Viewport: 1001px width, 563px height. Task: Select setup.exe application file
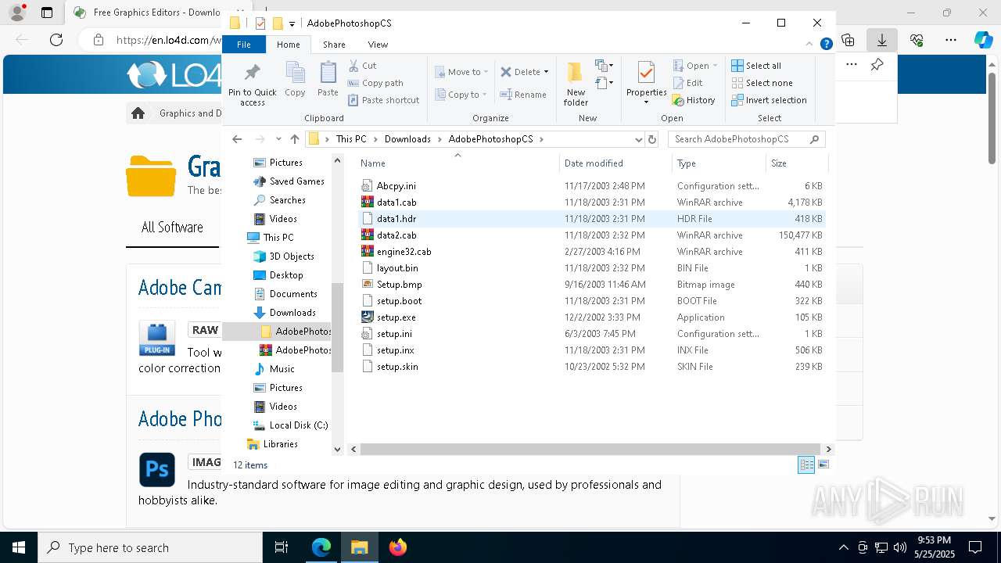click(591, 317)
